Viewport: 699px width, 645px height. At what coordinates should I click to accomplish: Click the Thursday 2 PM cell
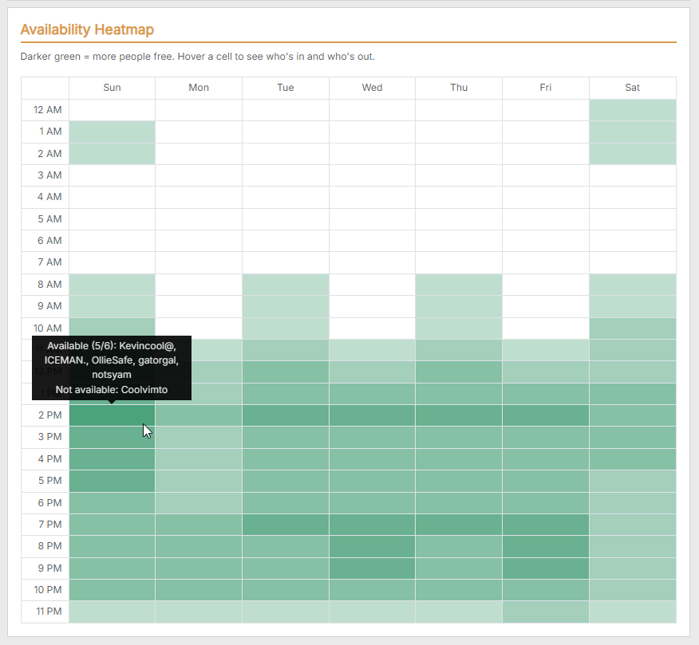point(459,415)
